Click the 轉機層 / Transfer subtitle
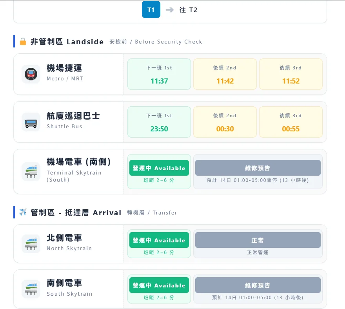The width and height of the screenshot is (345, 309). pos(152,213)
